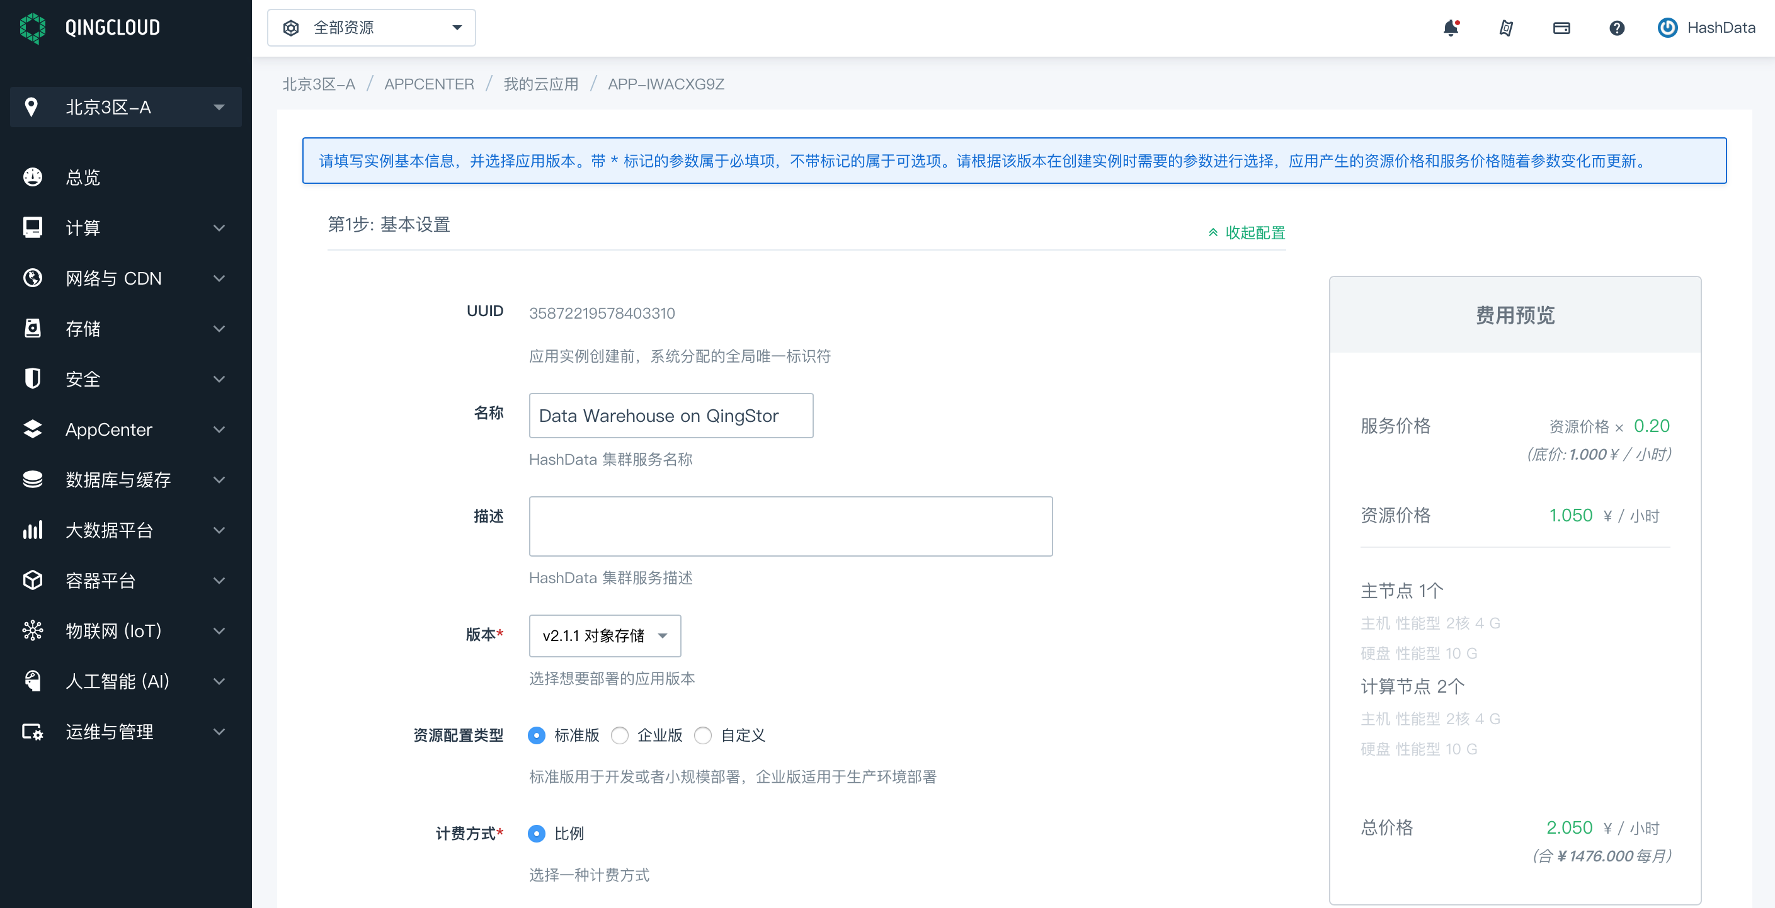The width and height of the screenshot is (1775, 908).
Task: Open notifications bell icon
Action: tap(1451, 28)
